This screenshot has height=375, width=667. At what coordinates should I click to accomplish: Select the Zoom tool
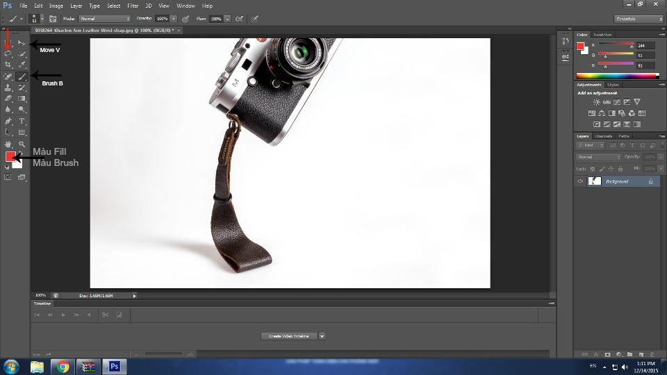22,144
